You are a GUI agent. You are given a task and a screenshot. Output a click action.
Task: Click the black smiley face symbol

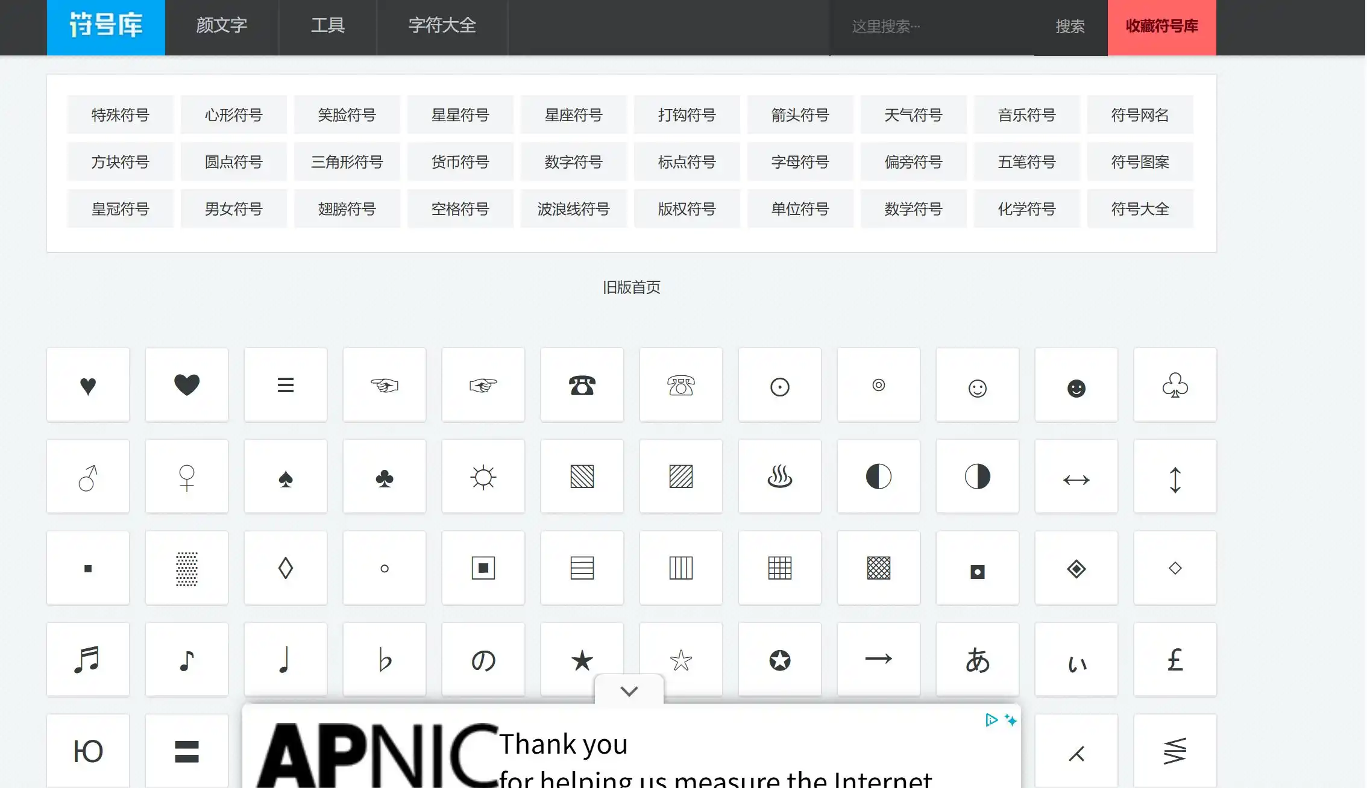point(1076,385)
